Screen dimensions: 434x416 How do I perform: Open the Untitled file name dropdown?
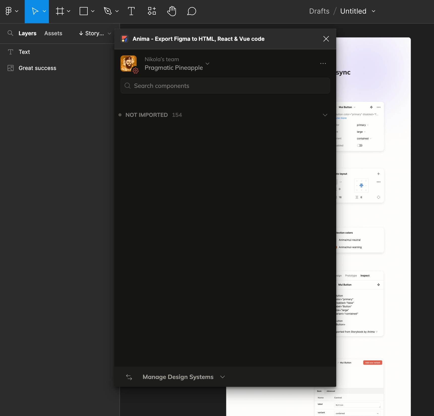click(374, 11)
